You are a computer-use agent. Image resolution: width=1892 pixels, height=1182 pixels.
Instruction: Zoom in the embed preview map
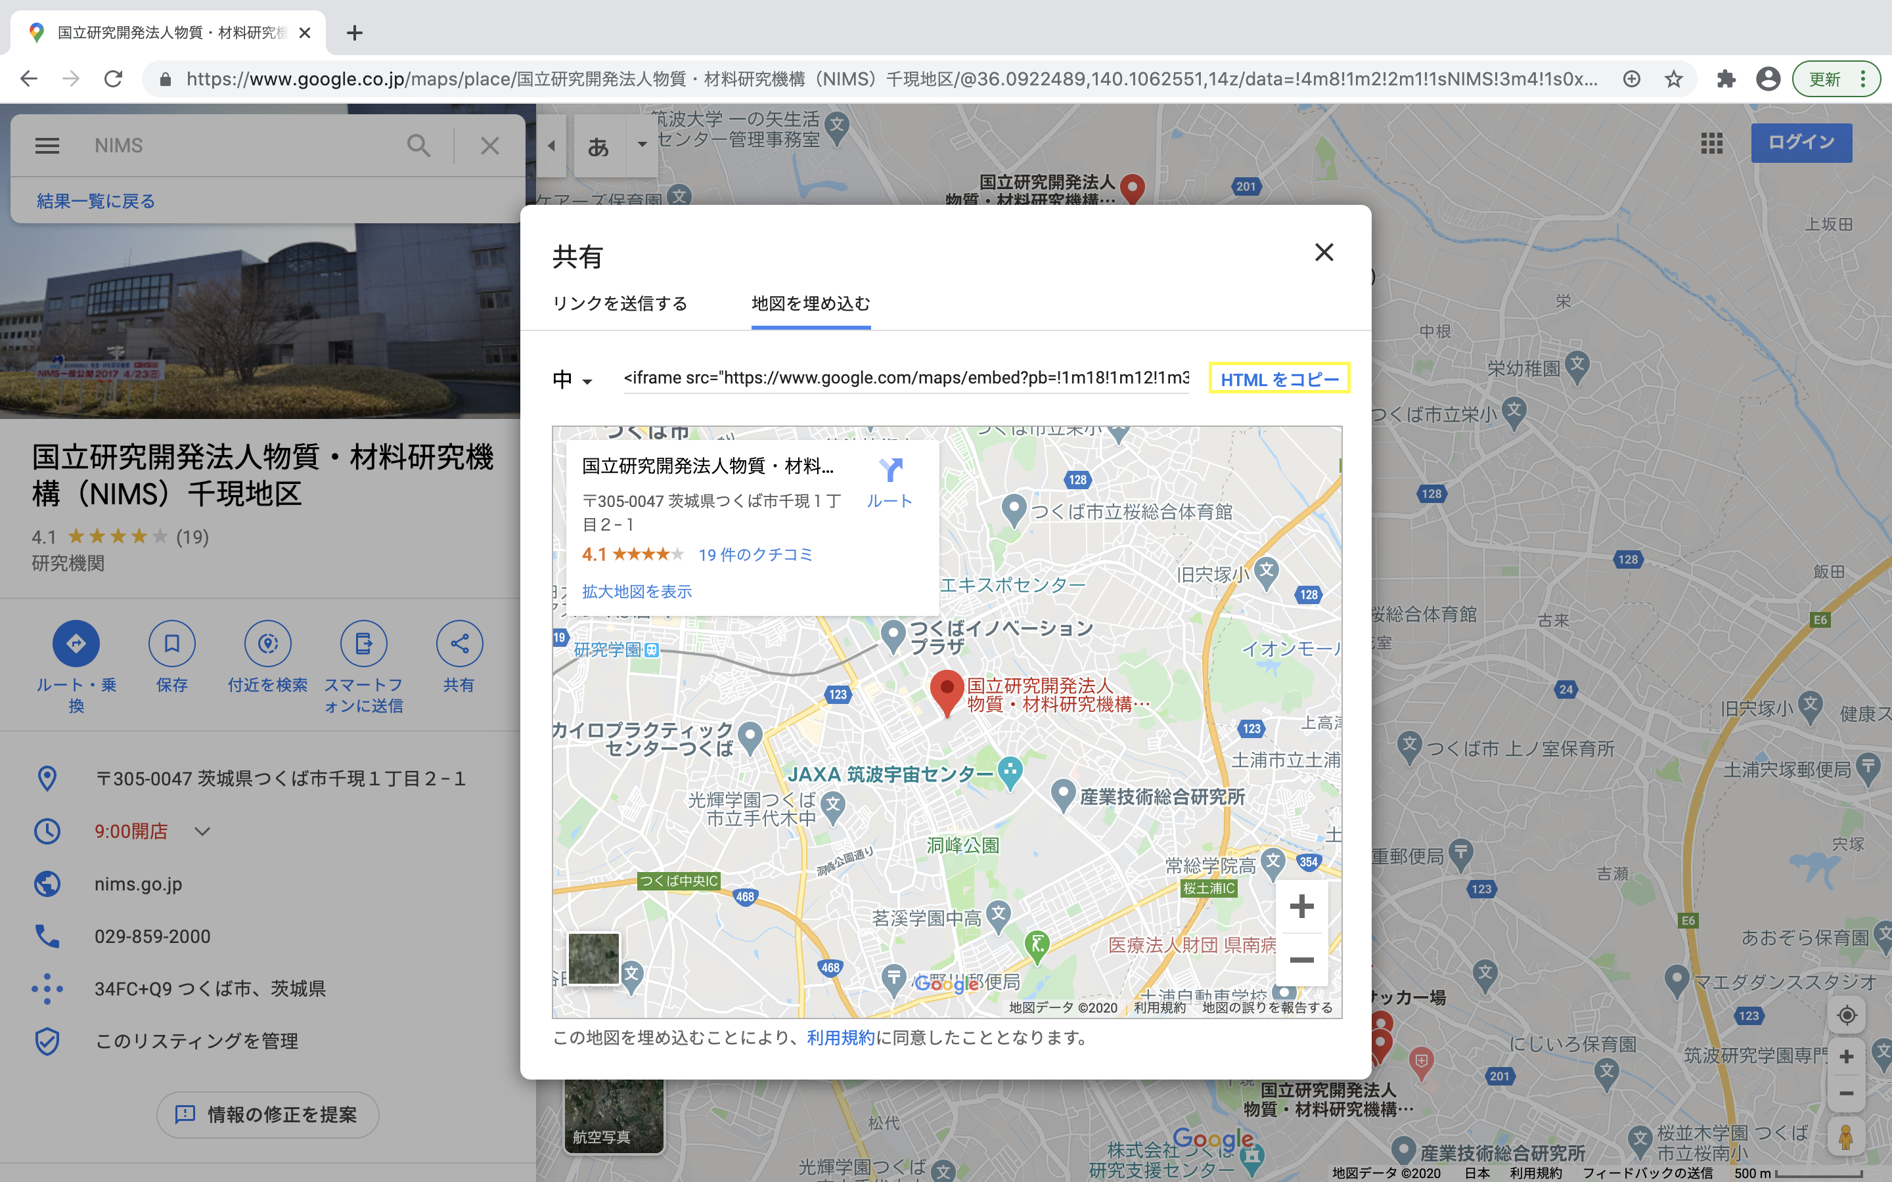(x=1301, y=907)
